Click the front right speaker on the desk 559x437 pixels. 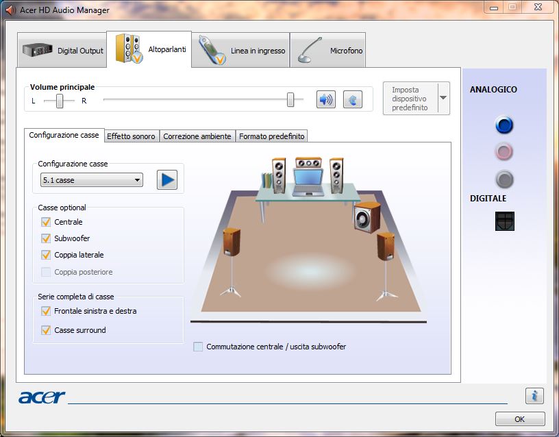coord(336,175)
